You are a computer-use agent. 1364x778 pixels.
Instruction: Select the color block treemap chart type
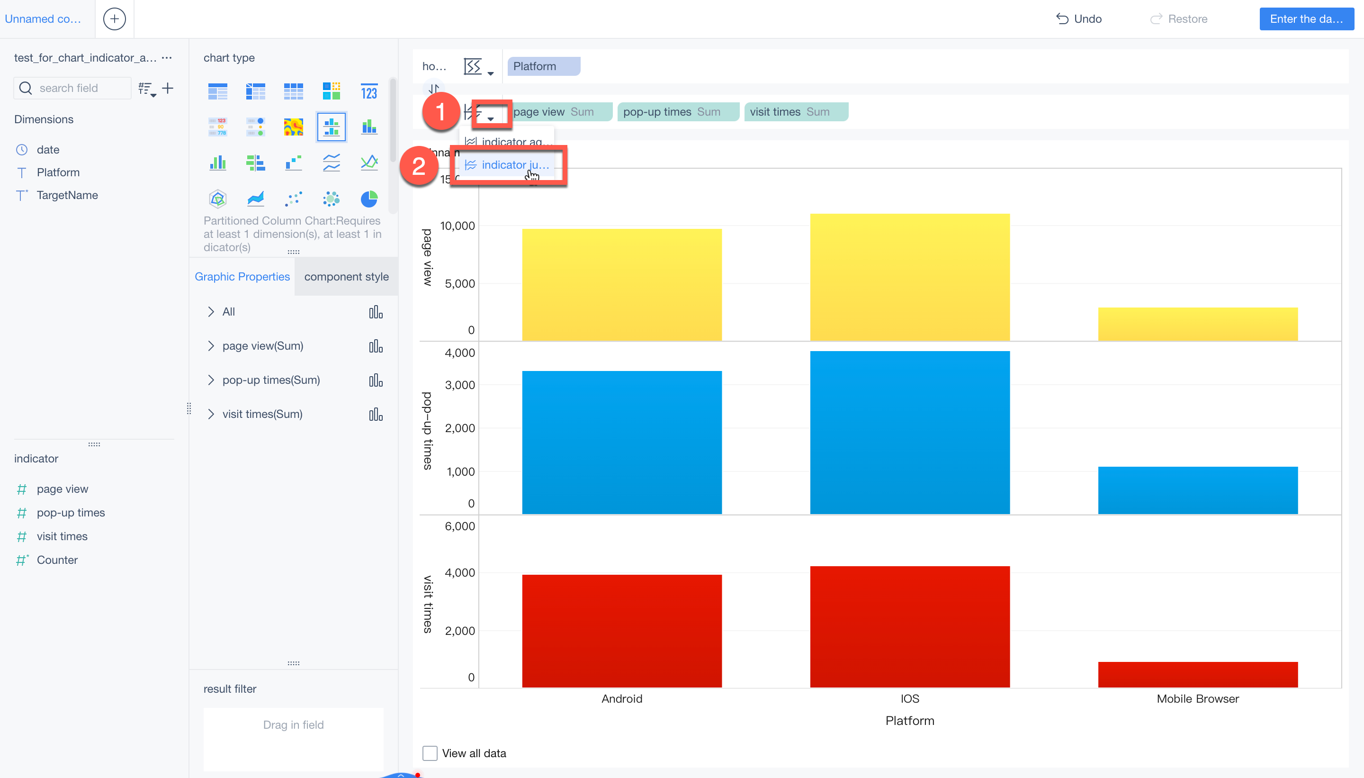point(331,92)
